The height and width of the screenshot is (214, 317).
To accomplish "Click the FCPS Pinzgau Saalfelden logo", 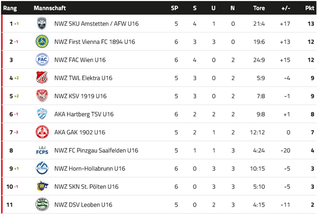I will 42,150.
